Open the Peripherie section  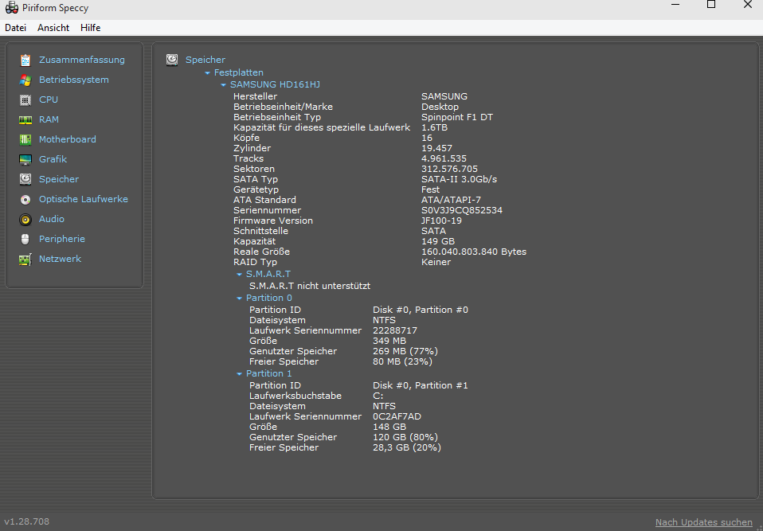(x=62, y=240)
